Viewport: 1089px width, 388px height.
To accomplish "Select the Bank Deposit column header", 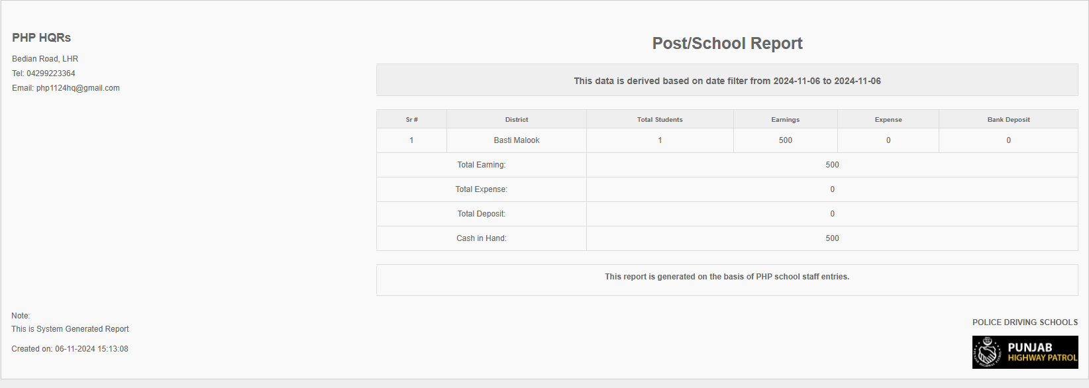I will pyautogui.click(x=1008, y=120).
